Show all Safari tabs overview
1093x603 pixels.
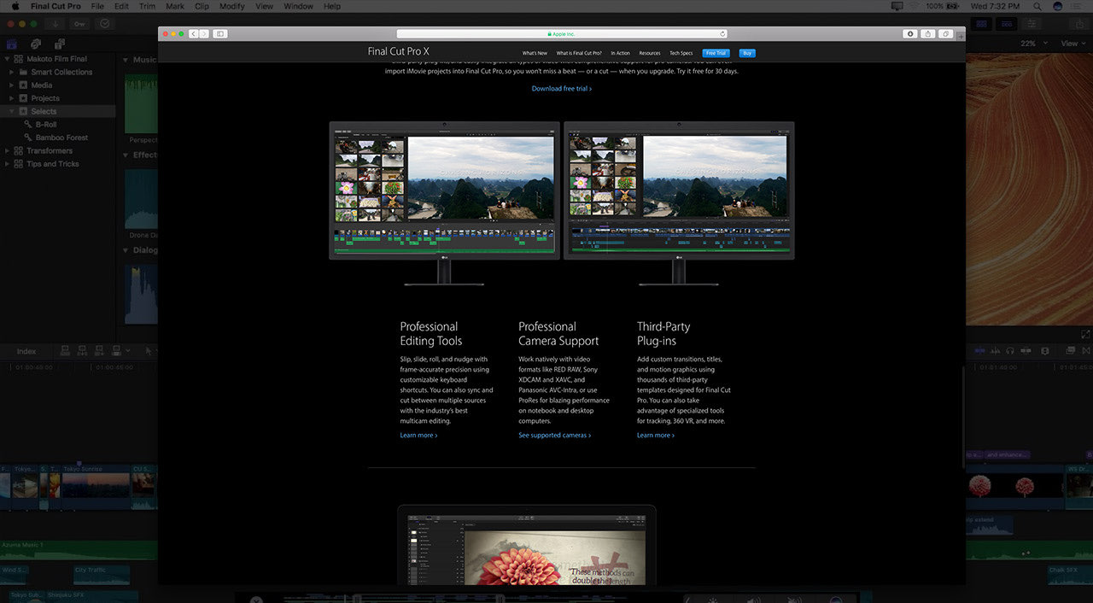coord(946,34)
